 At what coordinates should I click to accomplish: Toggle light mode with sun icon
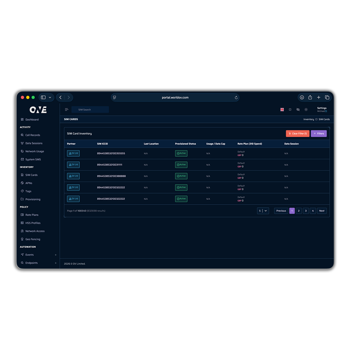(306, 109)
